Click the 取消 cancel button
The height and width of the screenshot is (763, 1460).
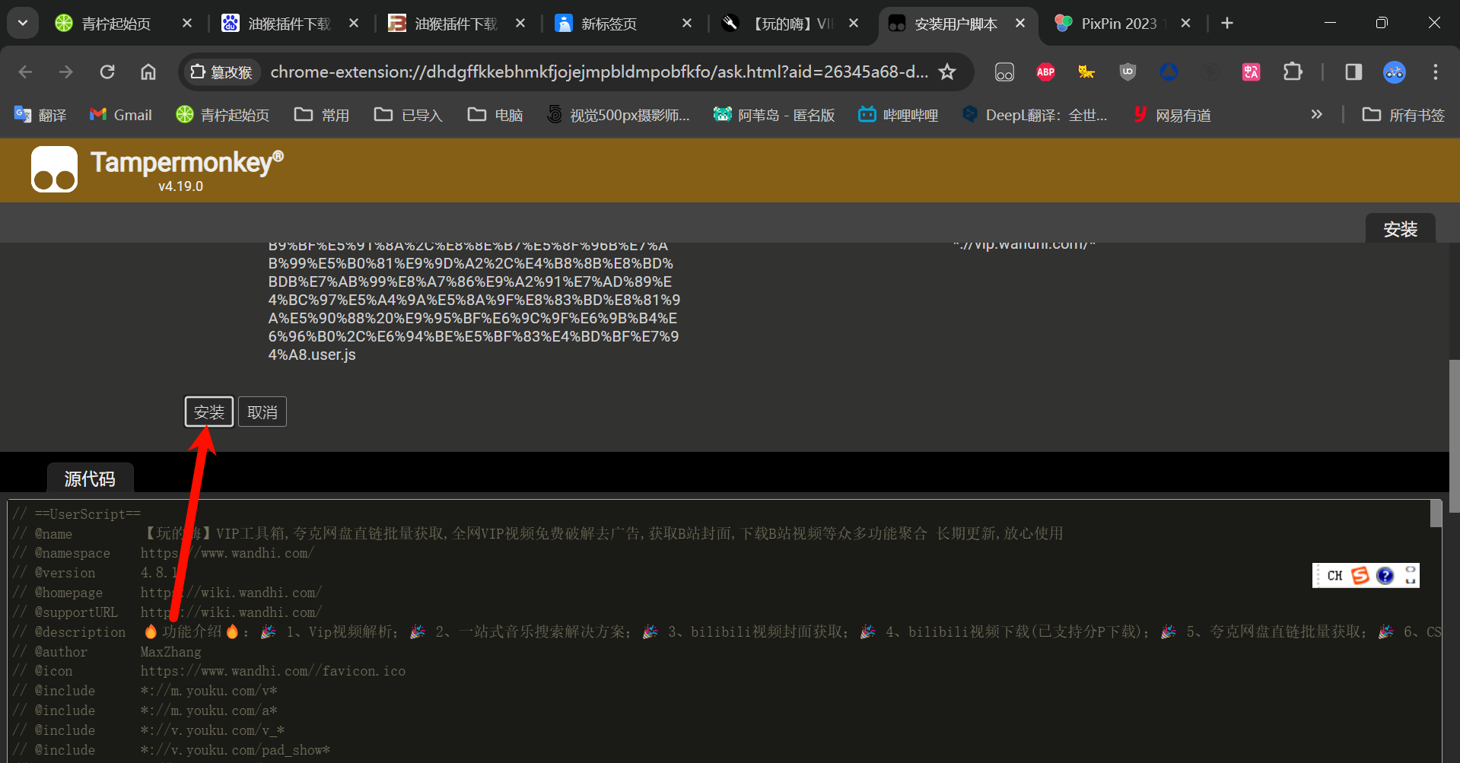tap(262, 412)
